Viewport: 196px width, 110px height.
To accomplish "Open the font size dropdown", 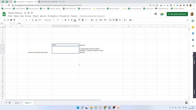I will pos(59,20).
